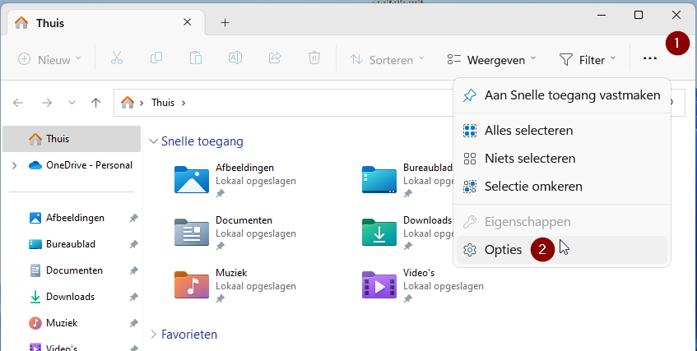Open the three-dots See more menu
This screenshot has height=351, width=697.
click(650, 58)
